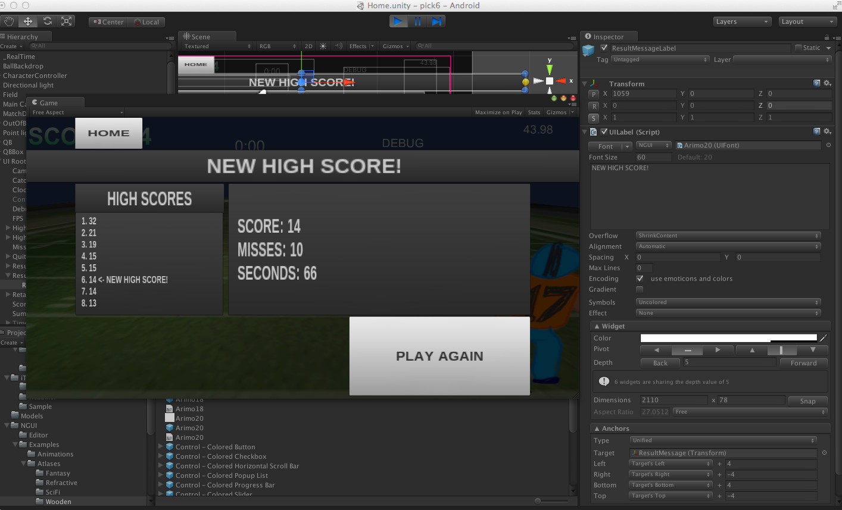The width and height of the screenshot is (842, 510).
Task: Set pivot to right alignment arrow
Action: coord(719,350)
